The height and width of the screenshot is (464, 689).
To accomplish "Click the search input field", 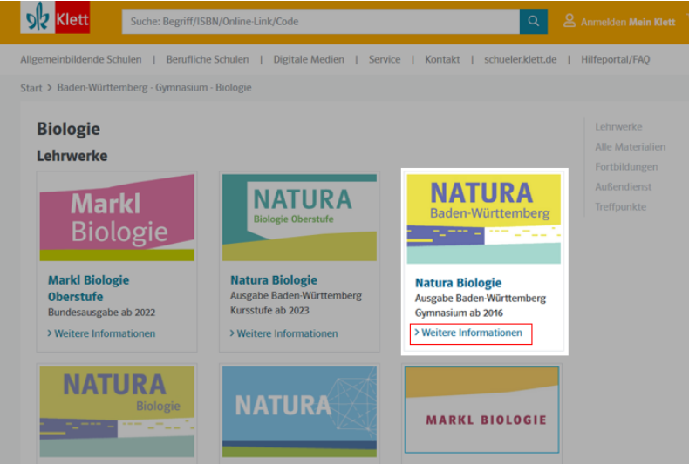I will (x=320, y=21).
